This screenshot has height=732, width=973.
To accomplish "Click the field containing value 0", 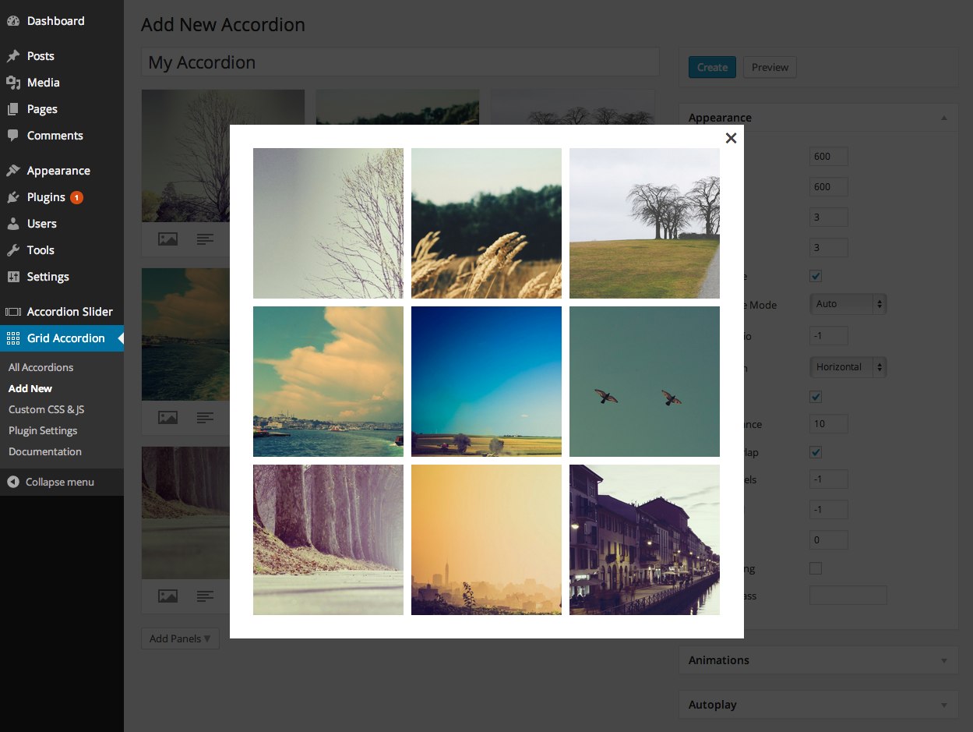I will [829, 539].
